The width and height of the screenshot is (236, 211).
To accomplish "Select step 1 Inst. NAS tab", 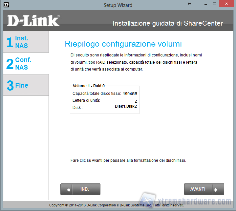I will coord(26,42).
